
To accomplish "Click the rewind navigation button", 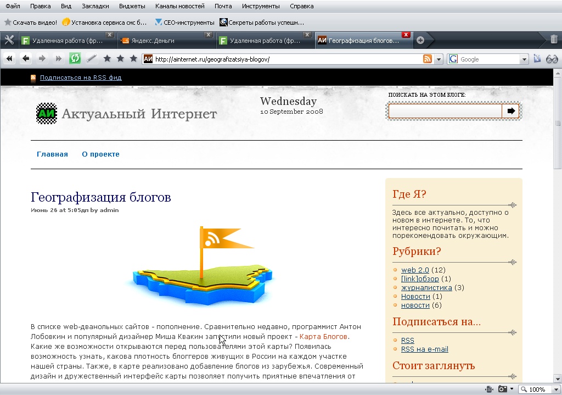I will (9, 58).
